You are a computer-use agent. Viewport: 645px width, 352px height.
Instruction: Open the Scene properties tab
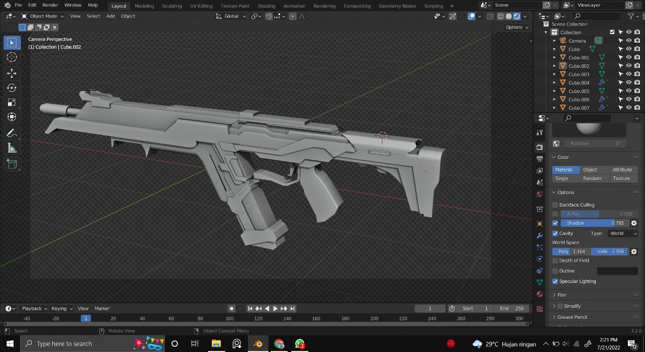[540, 183]
